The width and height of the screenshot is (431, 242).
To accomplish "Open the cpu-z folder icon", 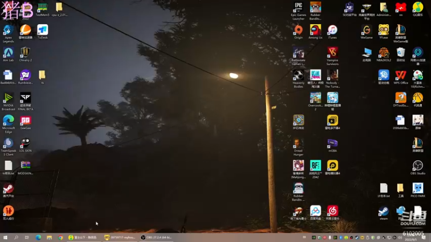I will [x=59, y=9].
